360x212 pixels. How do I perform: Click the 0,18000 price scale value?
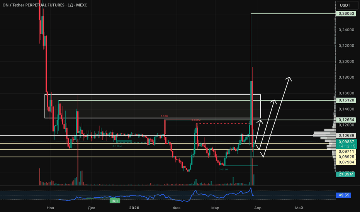point(346,77)
